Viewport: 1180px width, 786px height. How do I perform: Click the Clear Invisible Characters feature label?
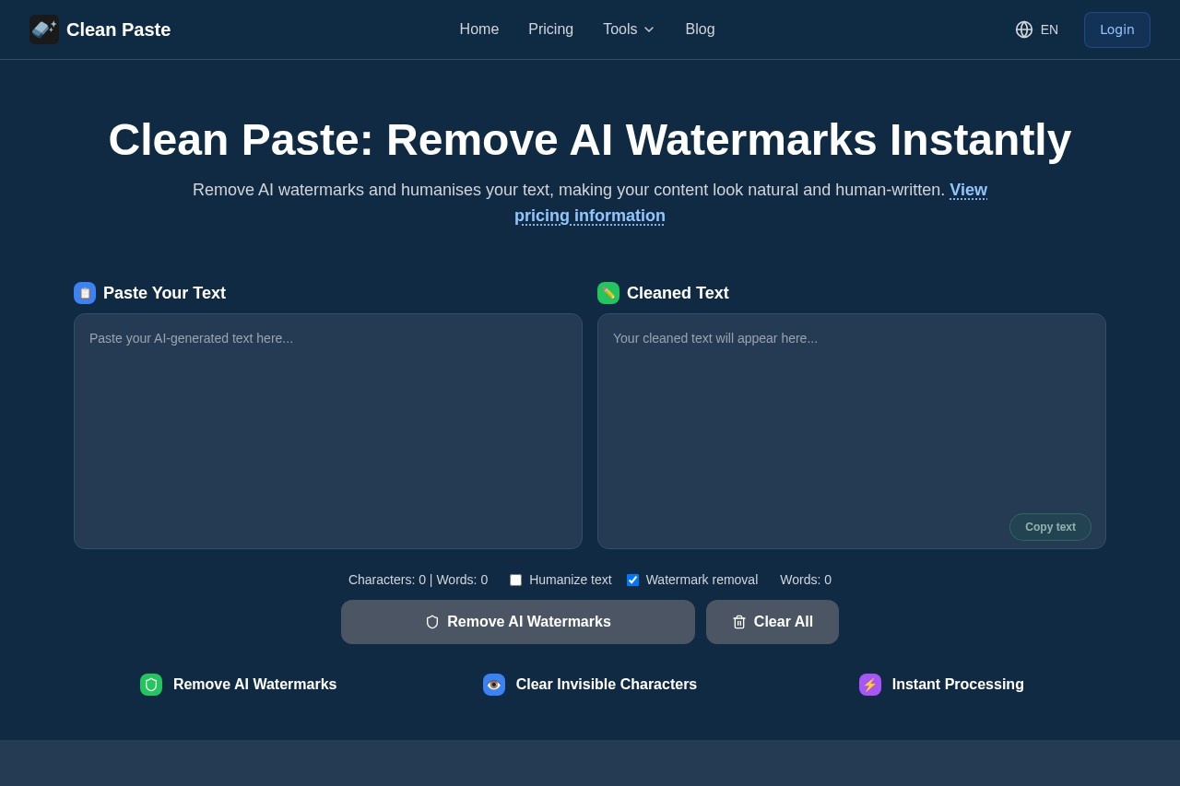(607, 685)
